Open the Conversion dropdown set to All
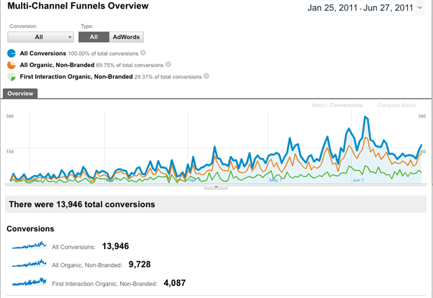The height and width of the screenshot is (298, 433). click(41, 37)
